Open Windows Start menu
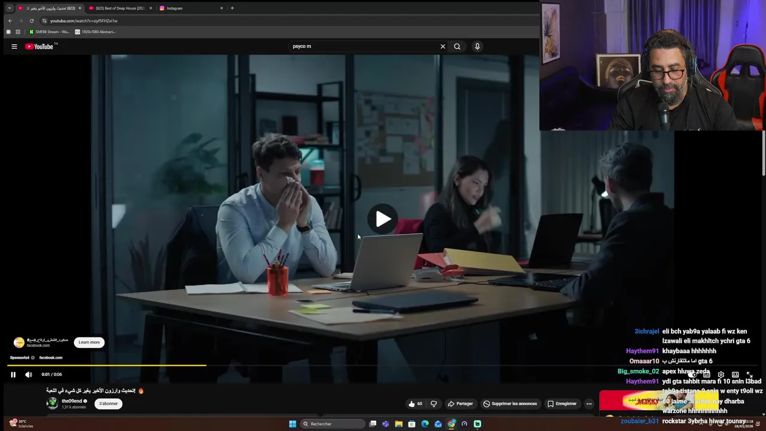The width and height of the screenshot is (766, 431). 293,424
